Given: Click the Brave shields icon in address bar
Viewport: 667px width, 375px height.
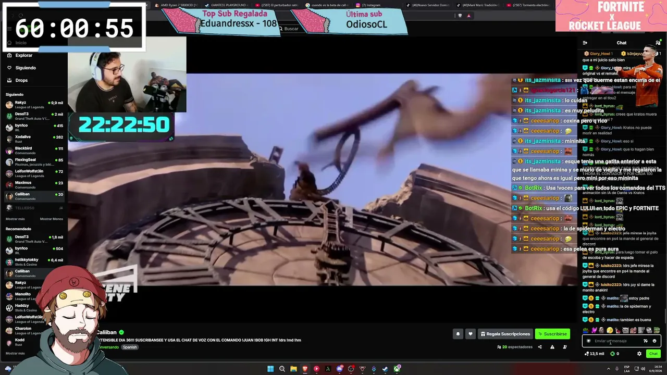Looking at the screenshot, I should (460, 16).
